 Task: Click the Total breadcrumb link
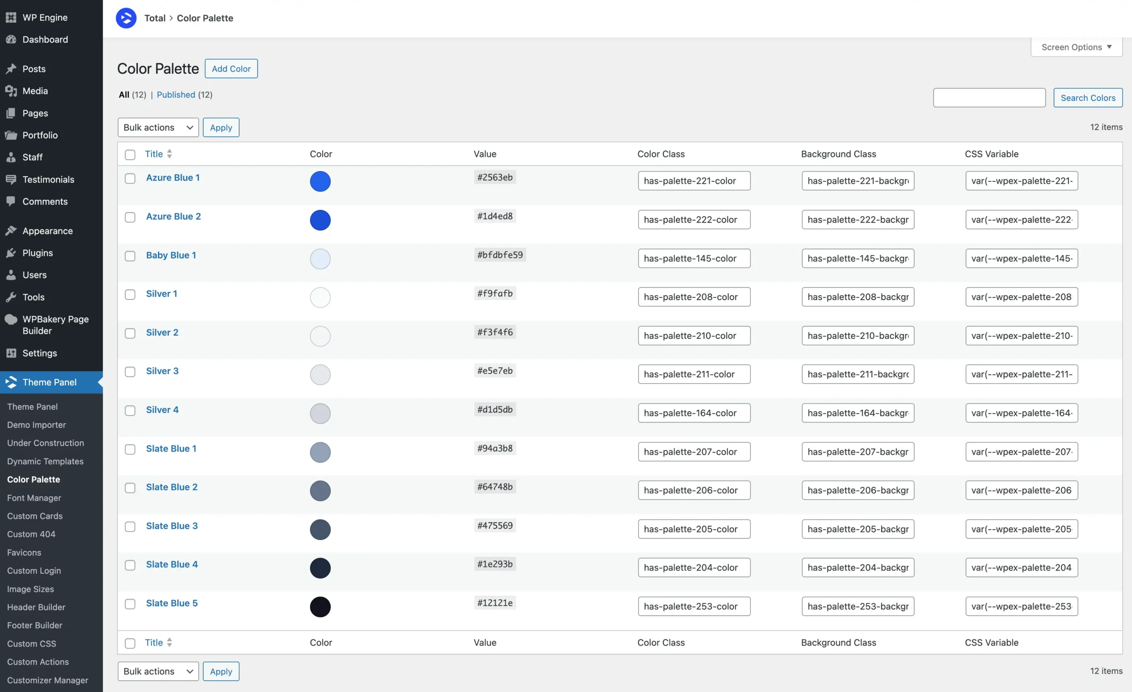tap(155, 18)
